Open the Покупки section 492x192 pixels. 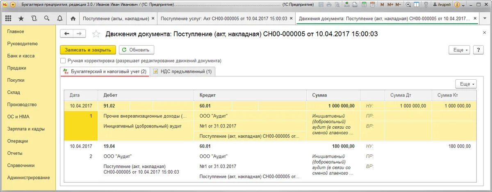16,80
